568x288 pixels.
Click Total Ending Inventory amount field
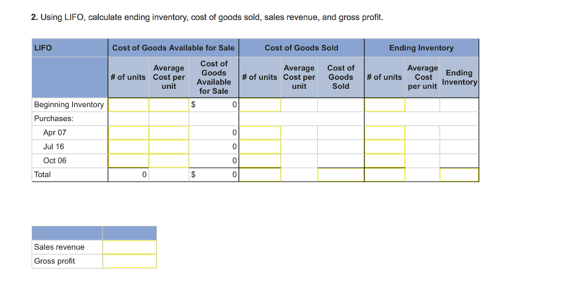point(459,175)
